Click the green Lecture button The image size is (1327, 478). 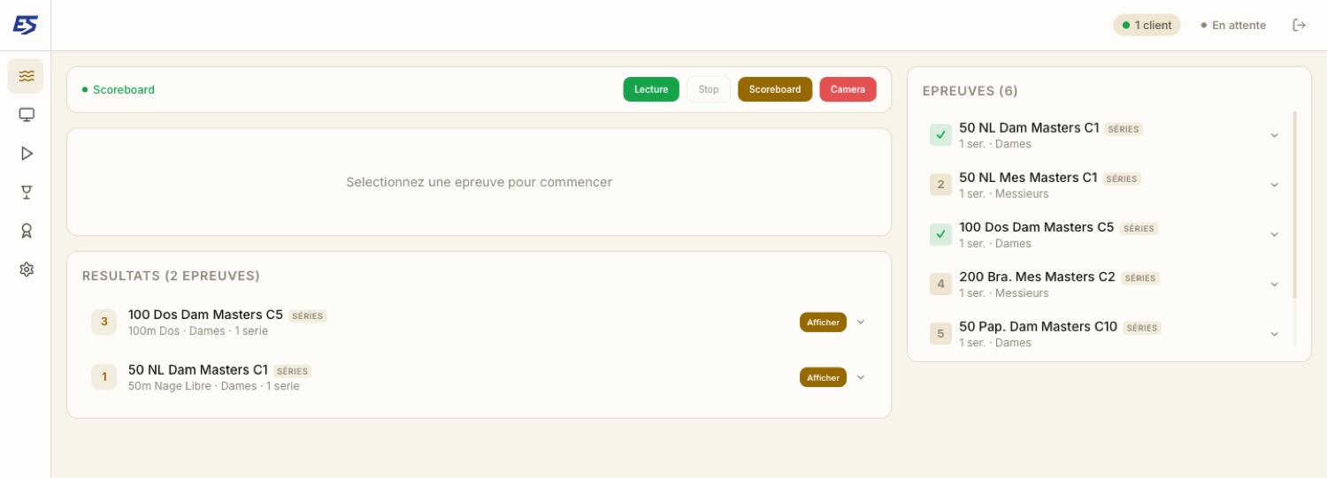tap(651, 89)
